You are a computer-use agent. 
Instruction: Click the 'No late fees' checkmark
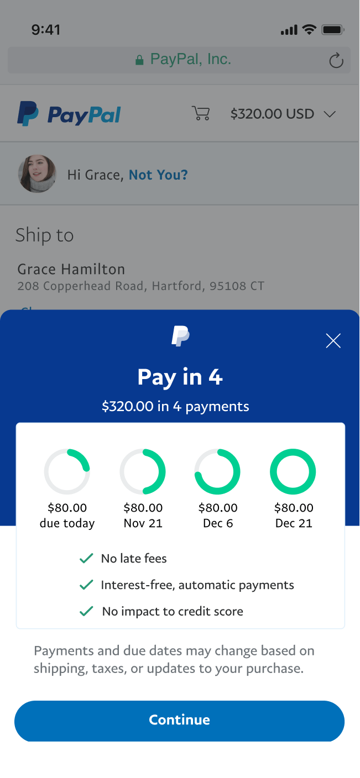point(86,559)
